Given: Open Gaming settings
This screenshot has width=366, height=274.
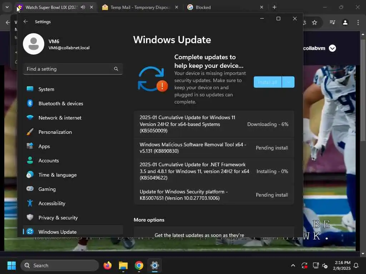Looking at the screenshot, I should (x=73, y=189).
